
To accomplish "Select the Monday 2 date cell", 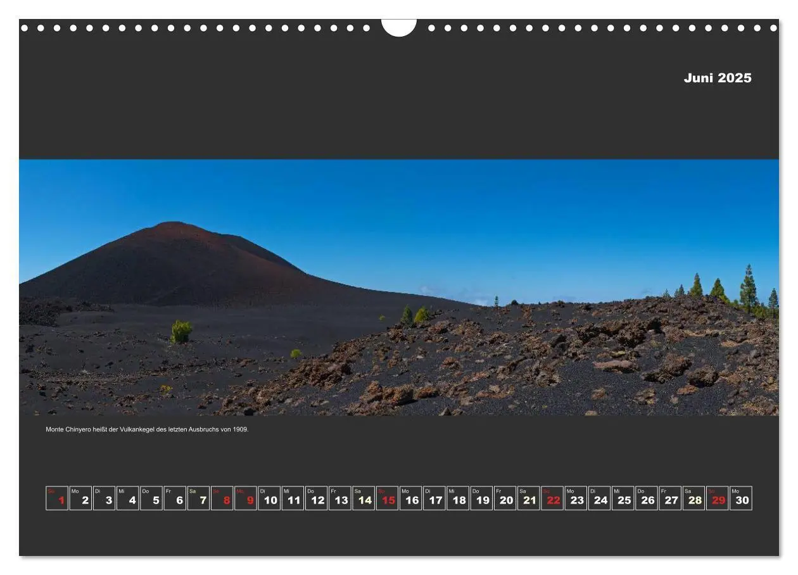I will (80, 498).
